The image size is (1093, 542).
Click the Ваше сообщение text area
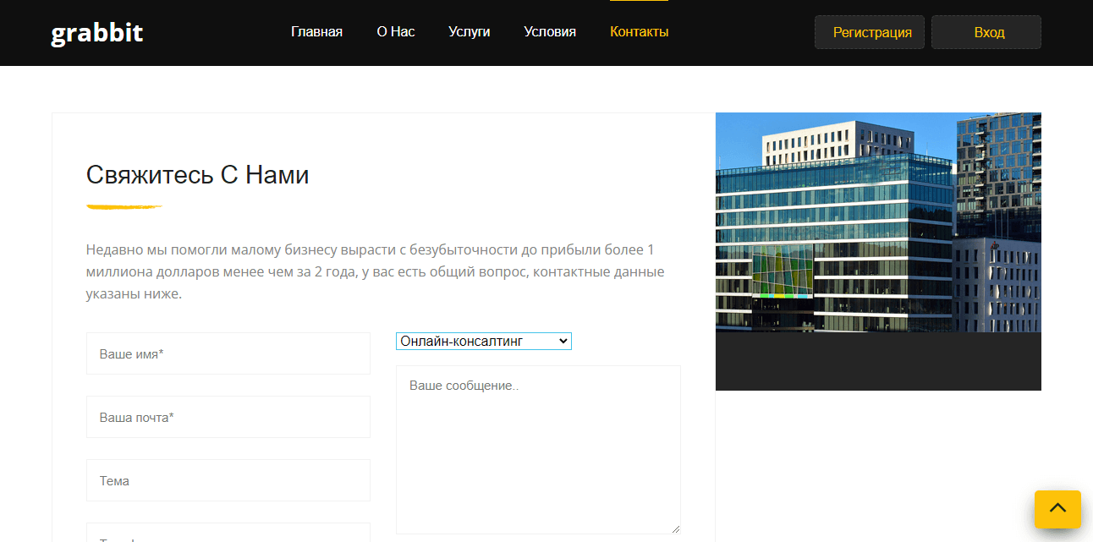point(537,449)
